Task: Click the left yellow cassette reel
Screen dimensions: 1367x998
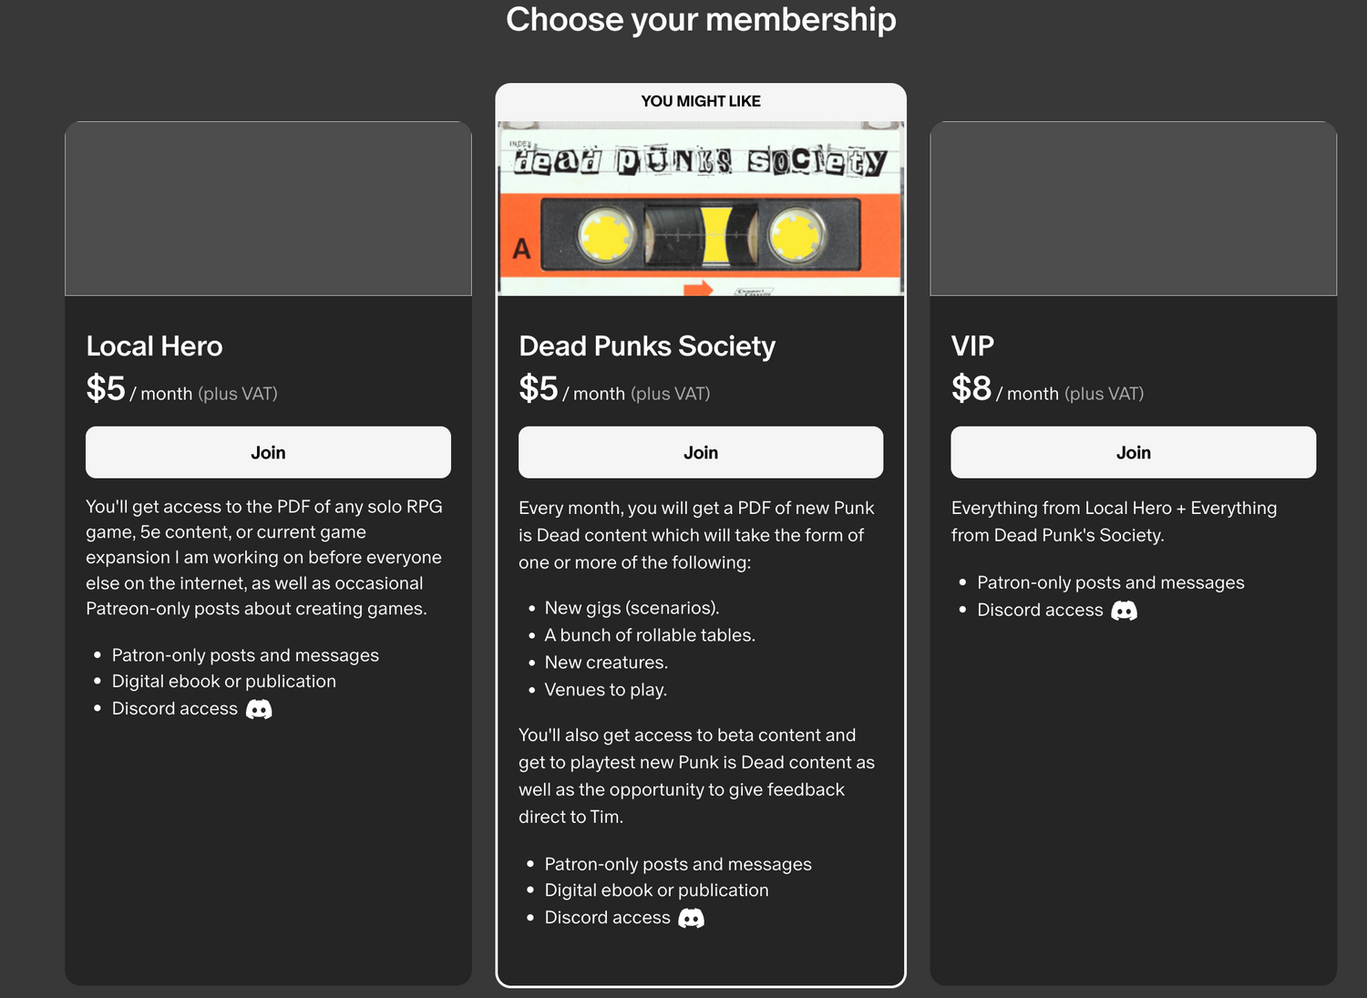Action: 606,235
